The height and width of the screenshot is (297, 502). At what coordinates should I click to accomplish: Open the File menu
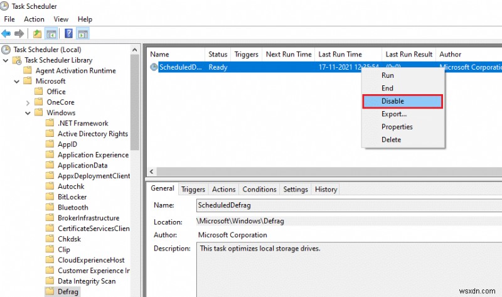[9, 19]
